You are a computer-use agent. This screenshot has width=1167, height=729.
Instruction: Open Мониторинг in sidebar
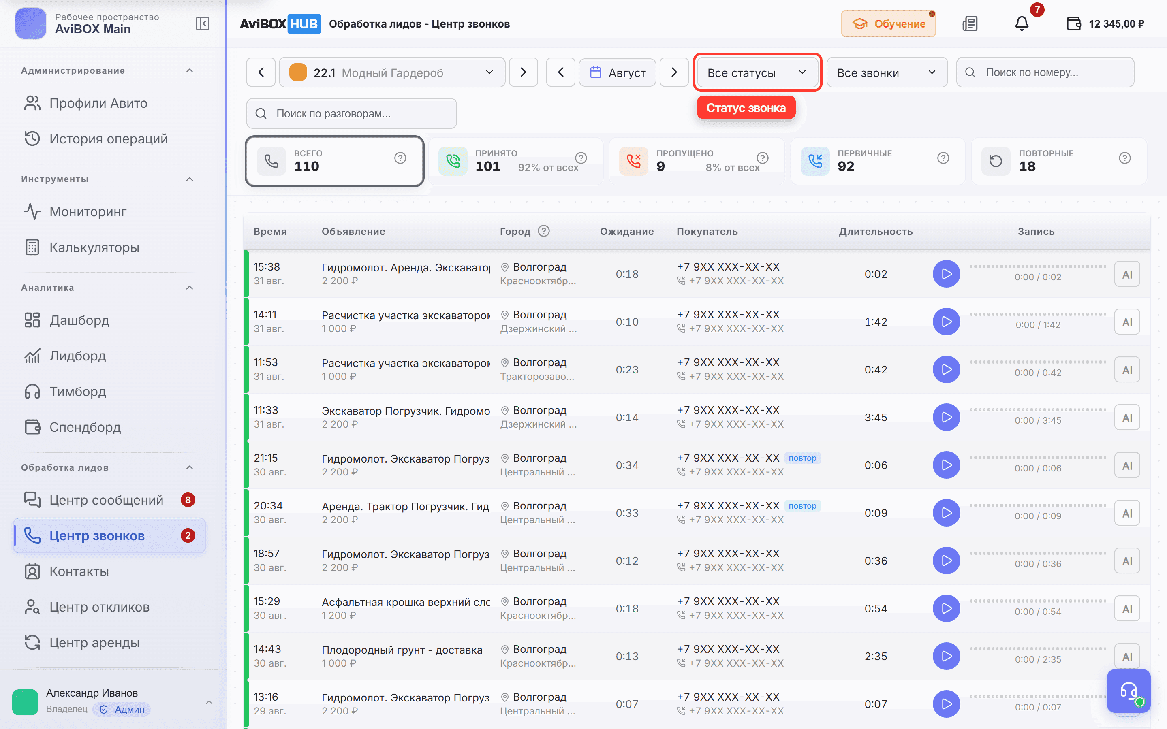pyautogui.click(x=109, y=212)
